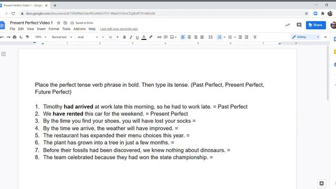336x189 pixels.
Task: Open the text color picker
Action: coord(144,37)
